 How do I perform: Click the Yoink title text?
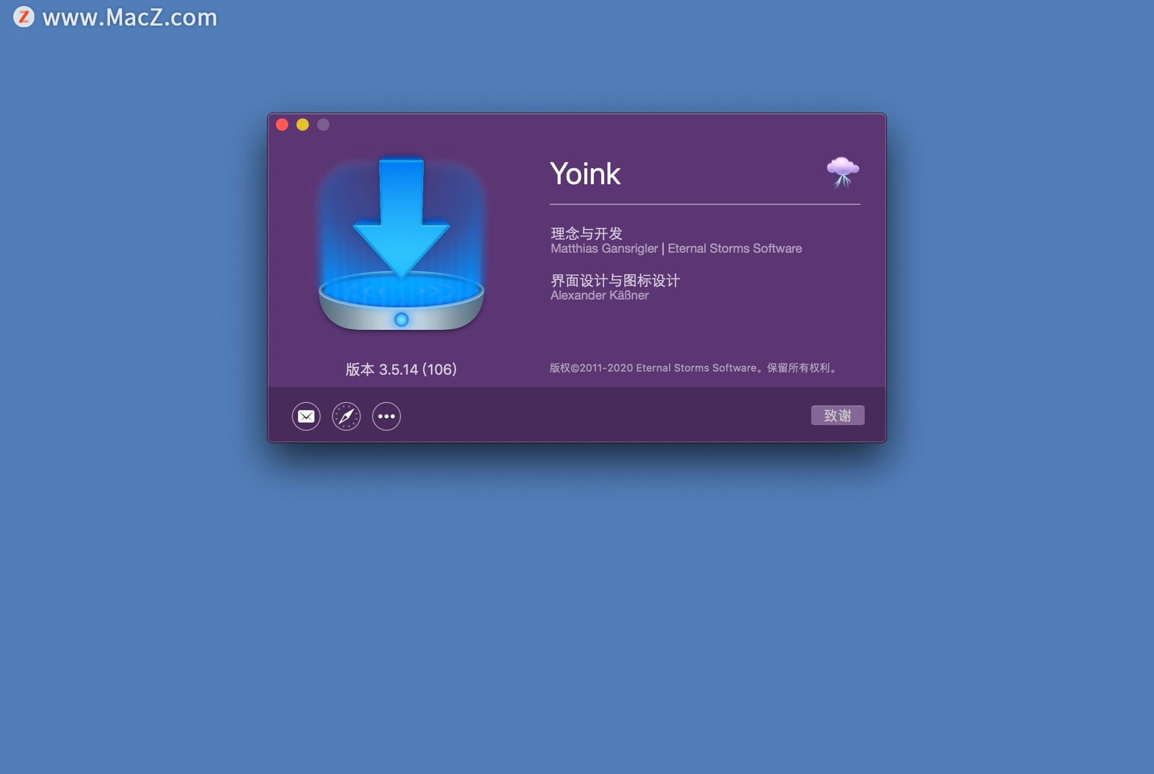[585, 174]
